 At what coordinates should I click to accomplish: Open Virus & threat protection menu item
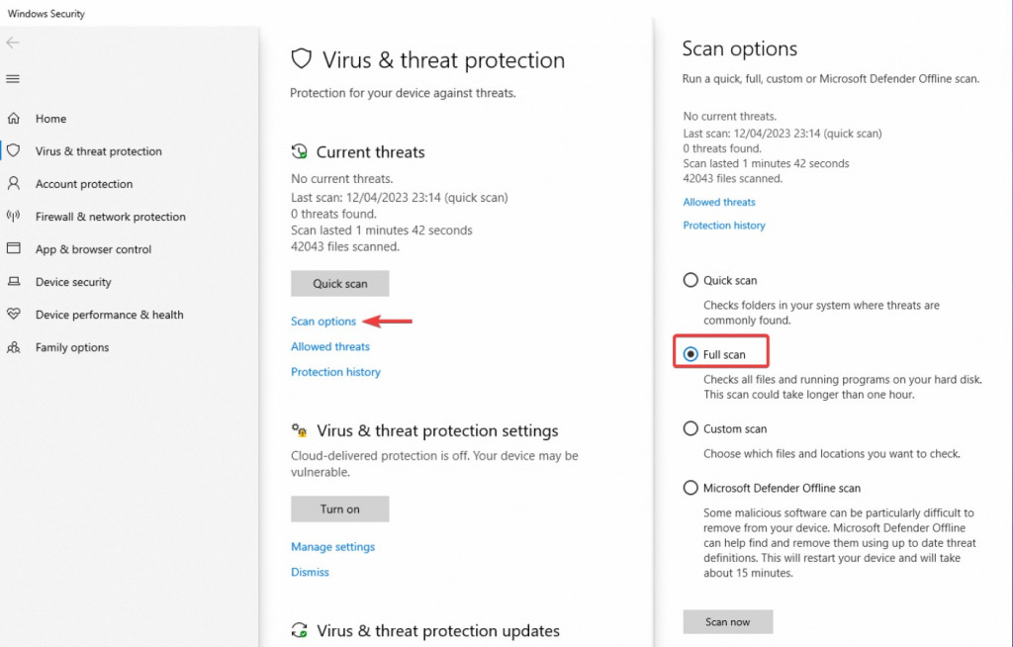pos(98,151)
